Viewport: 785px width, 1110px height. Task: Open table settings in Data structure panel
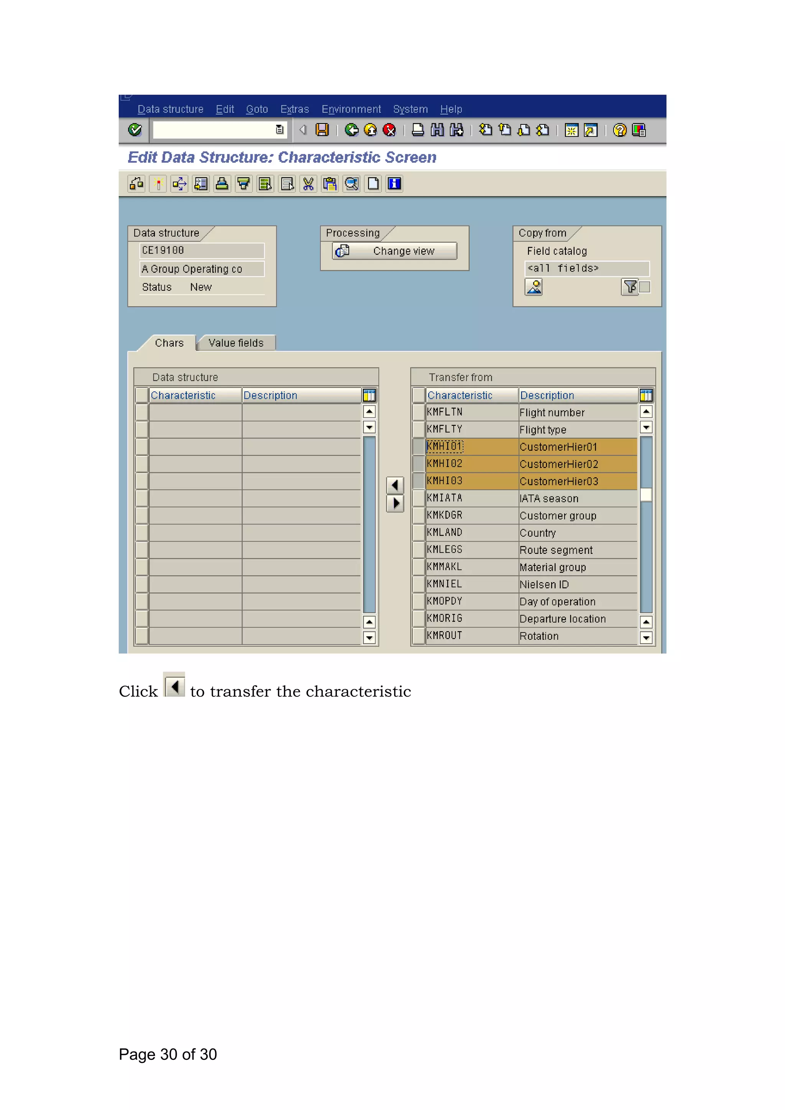tap(369, 395)
